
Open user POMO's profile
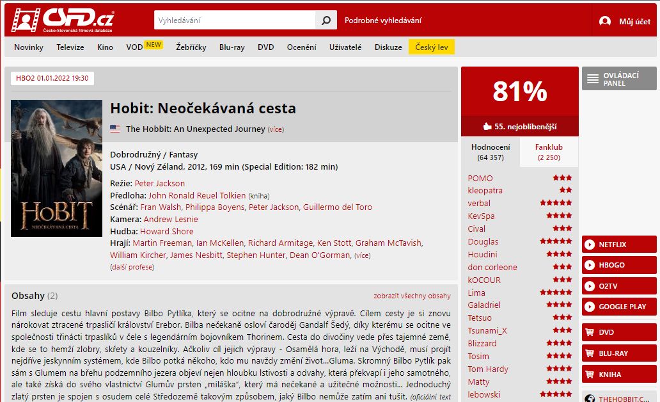pyautogui.click(x=480, y=178)
